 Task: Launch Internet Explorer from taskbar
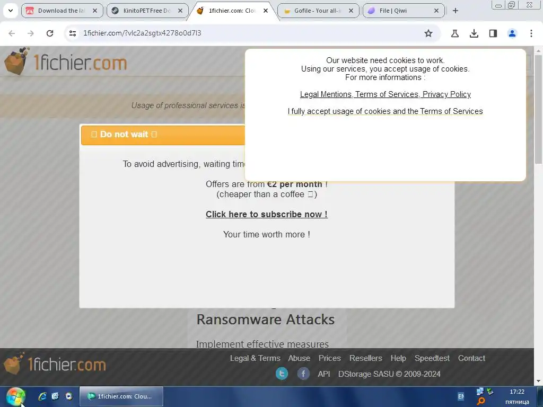[42, 396]
